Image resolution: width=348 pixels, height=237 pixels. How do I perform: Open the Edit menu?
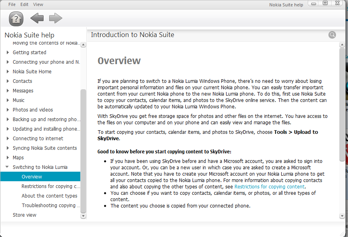pyautogui.click(x=24, y=4)
